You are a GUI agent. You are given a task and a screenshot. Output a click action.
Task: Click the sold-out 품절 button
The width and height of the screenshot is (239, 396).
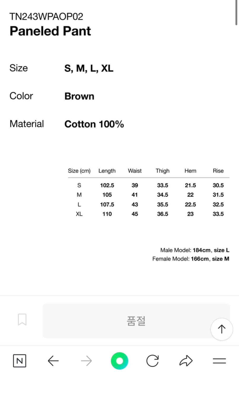point(136,321)
